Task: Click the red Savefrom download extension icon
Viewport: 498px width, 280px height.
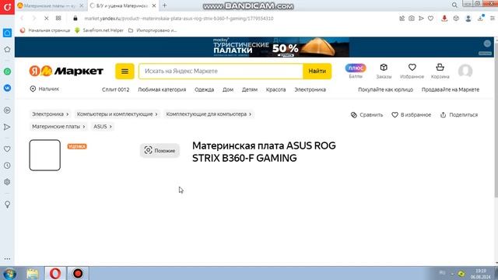Action: [444, 19]
